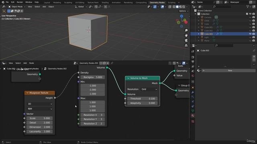
Task: Open the Global transform orientation dropdown
Action: pyautogui.click(x=81, y=7)
